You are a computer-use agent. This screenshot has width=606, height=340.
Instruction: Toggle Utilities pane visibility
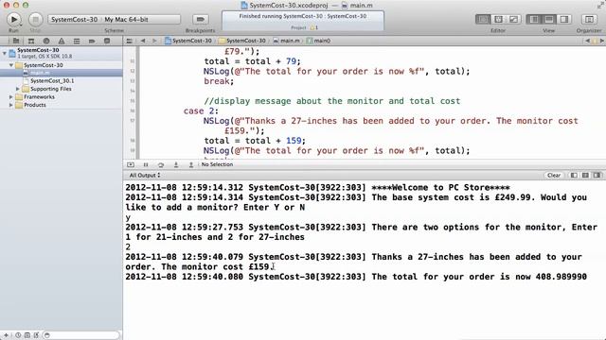564,19
